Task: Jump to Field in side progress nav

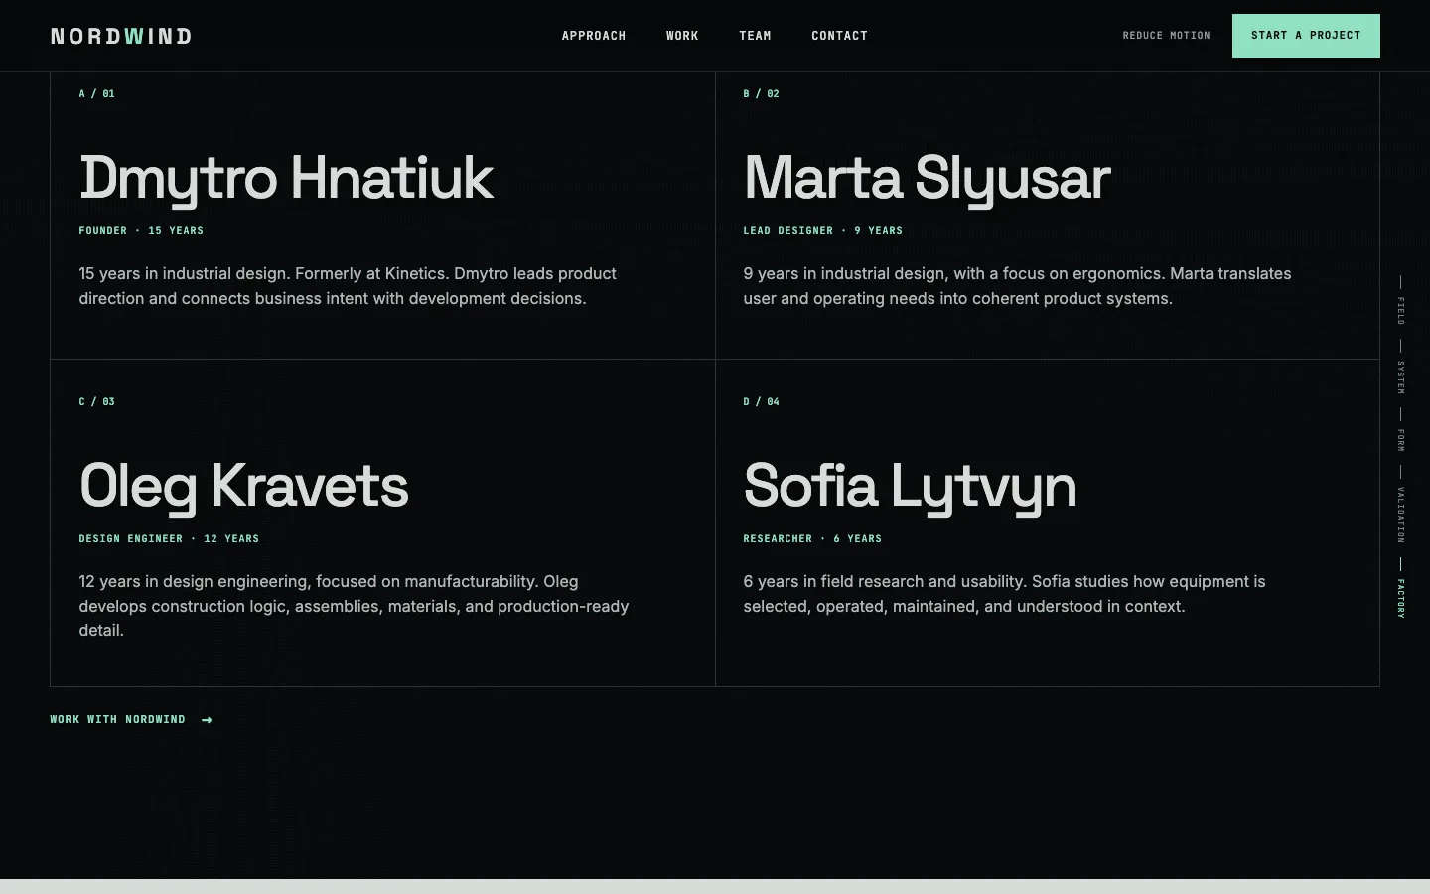Action: pos(1400,311)
